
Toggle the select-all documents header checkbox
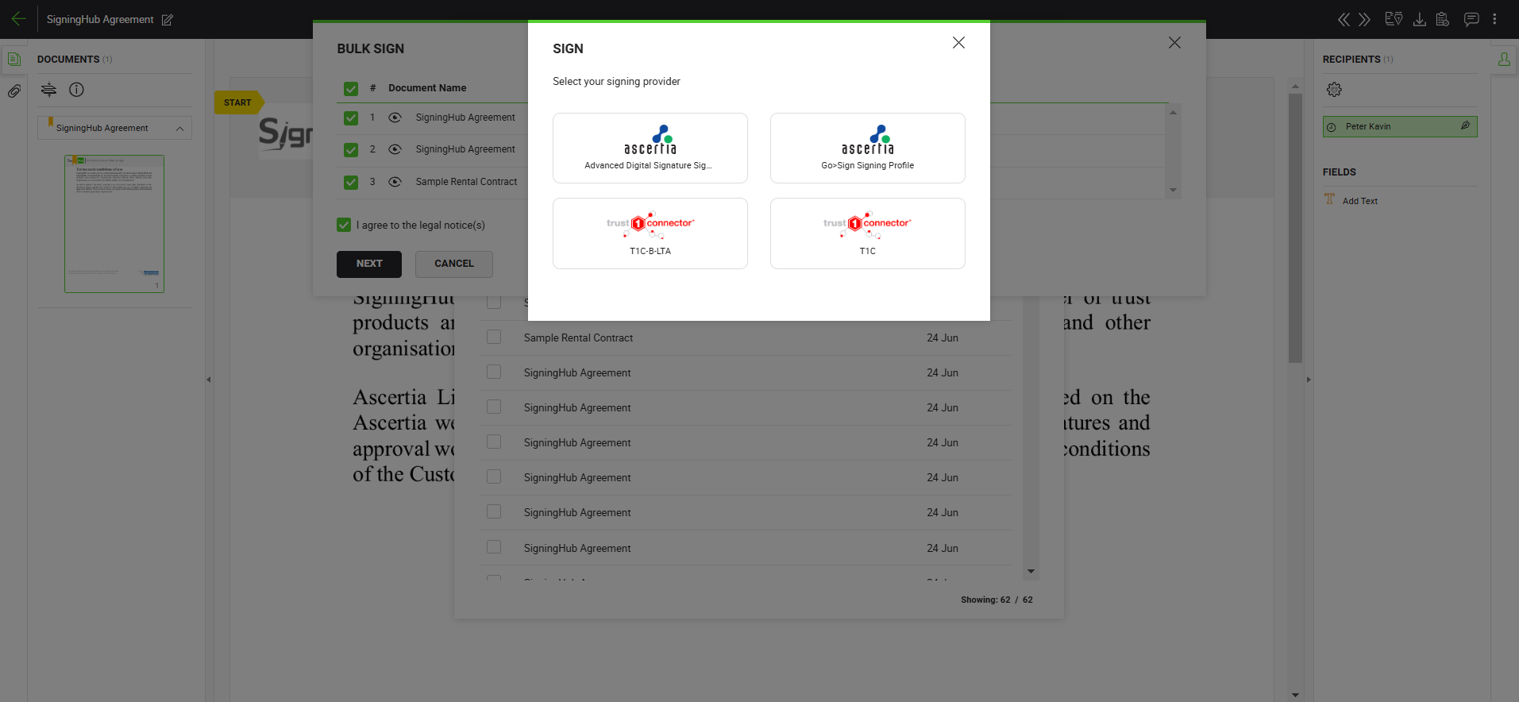pos(351,89)
